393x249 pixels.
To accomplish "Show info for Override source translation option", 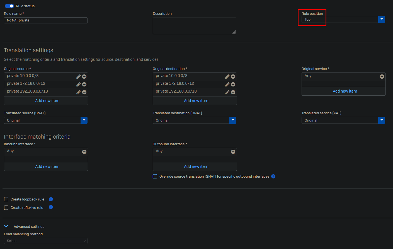I will coord(273,176).
